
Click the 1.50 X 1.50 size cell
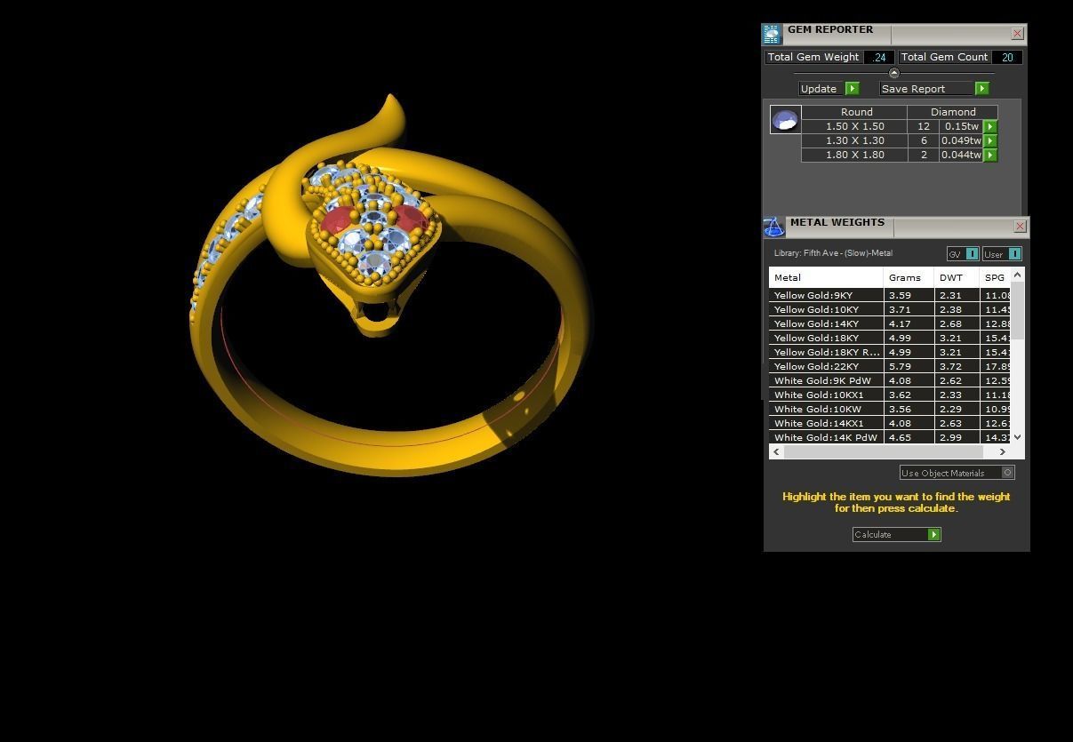854,126
